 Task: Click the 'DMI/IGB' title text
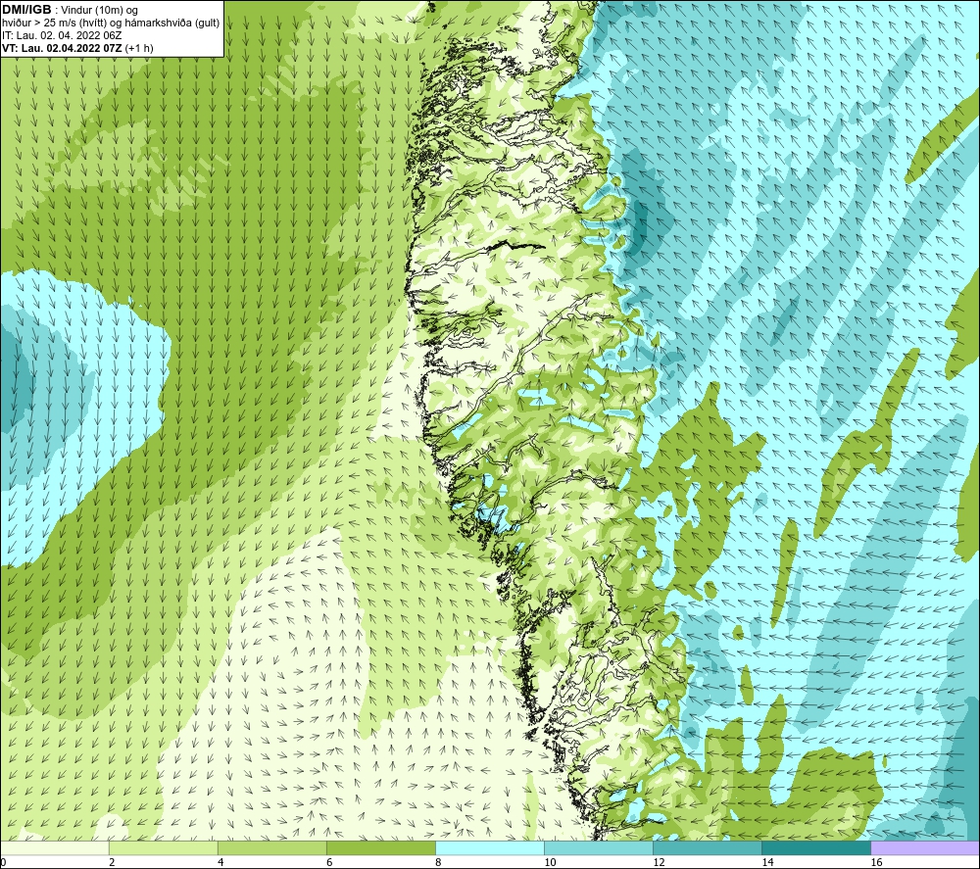point(26,10)
